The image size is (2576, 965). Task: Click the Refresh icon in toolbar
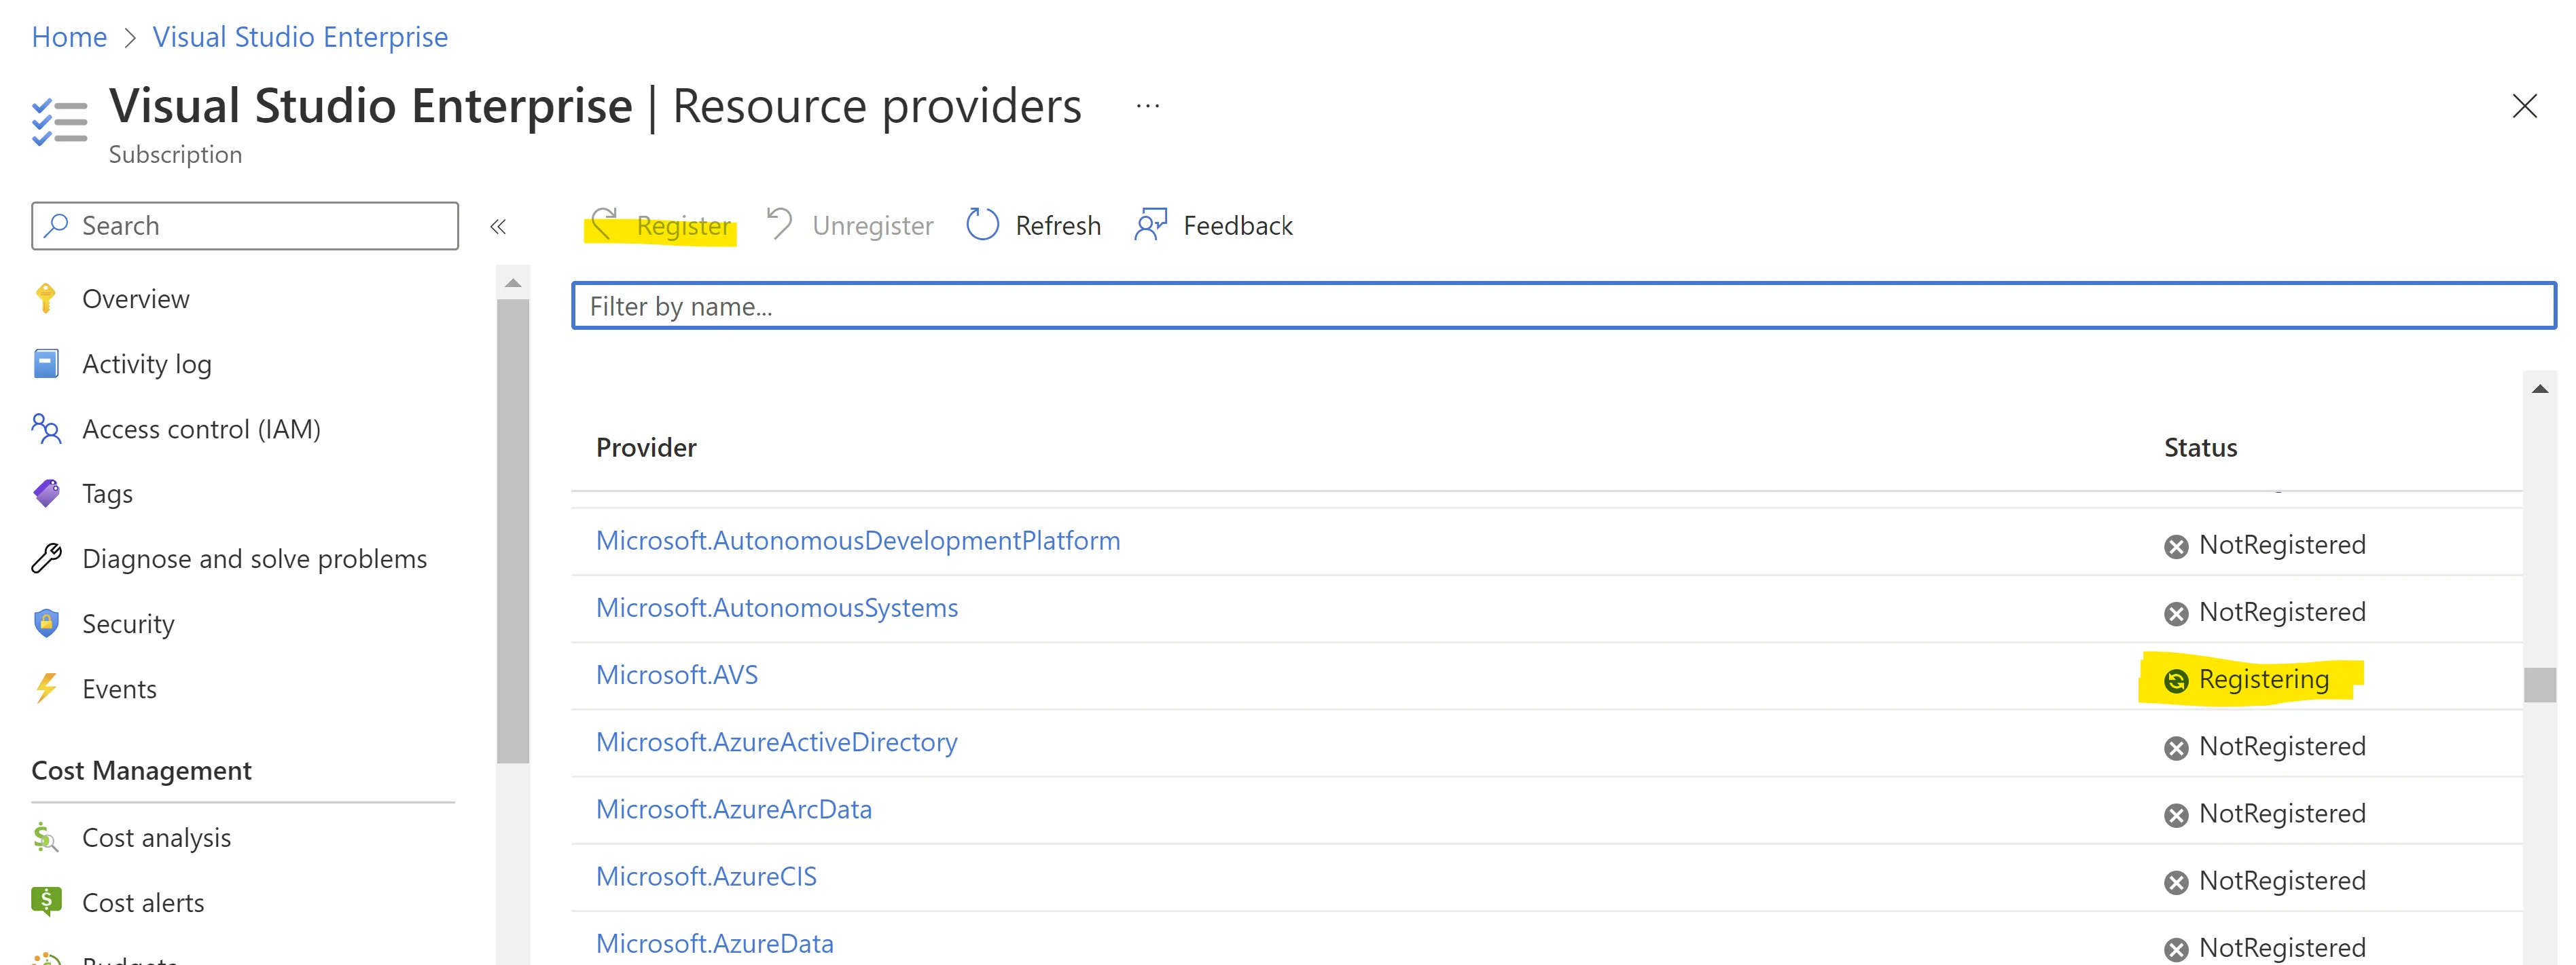[x=982, y=225]
